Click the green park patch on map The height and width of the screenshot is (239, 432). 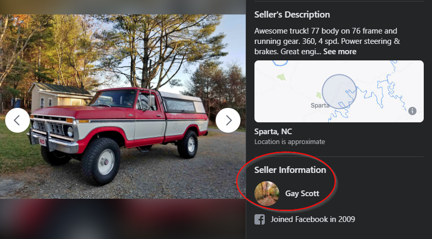(x=281, y=77)
